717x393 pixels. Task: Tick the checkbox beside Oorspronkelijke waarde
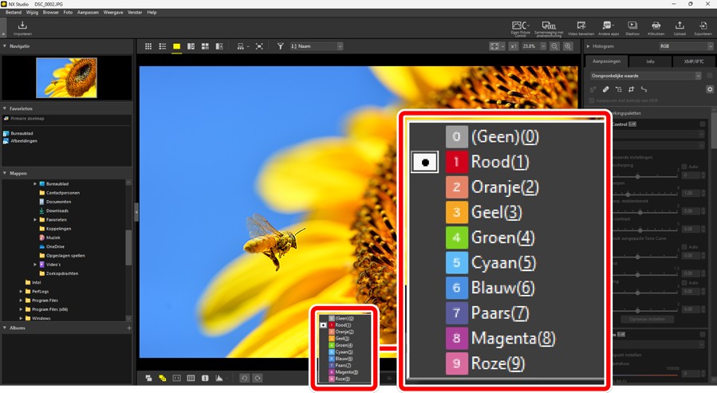tap(709, 76)
